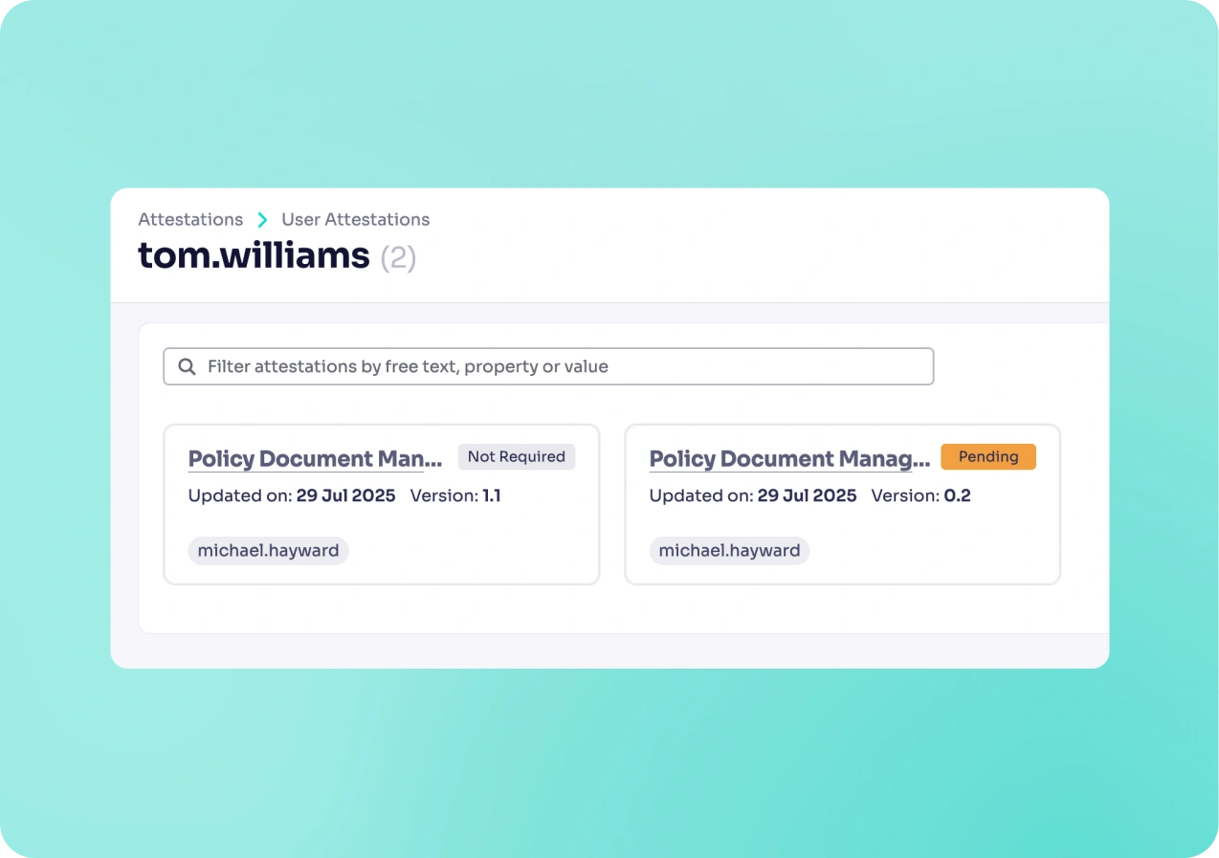Click the breadcrumb chevron arrow
Image resolution: width=1219 pixels, height=858 pixels.
pyautogui.click(x=262, y=219)
